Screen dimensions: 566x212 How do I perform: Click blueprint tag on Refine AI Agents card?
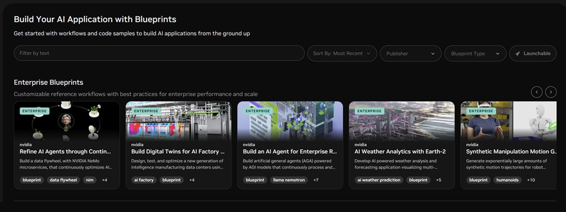pos(32,180)
